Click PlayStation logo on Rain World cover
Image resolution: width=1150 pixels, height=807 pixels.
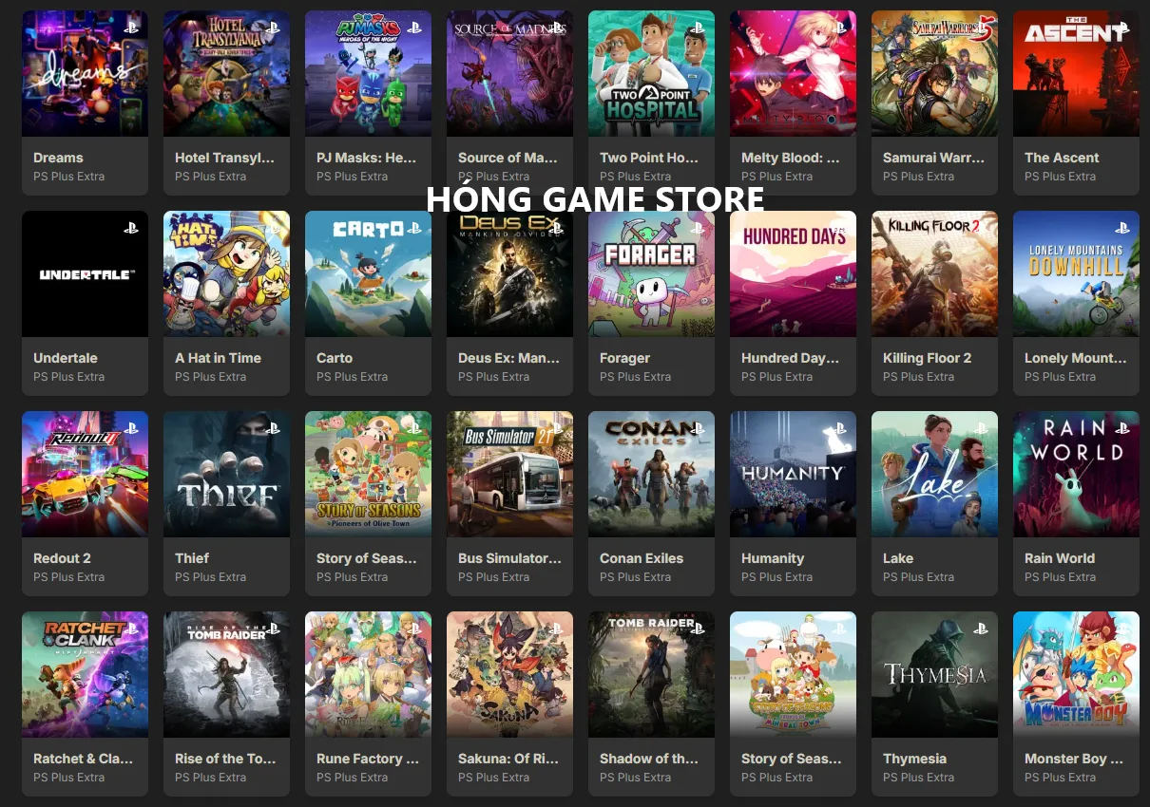pos(1122,428)
